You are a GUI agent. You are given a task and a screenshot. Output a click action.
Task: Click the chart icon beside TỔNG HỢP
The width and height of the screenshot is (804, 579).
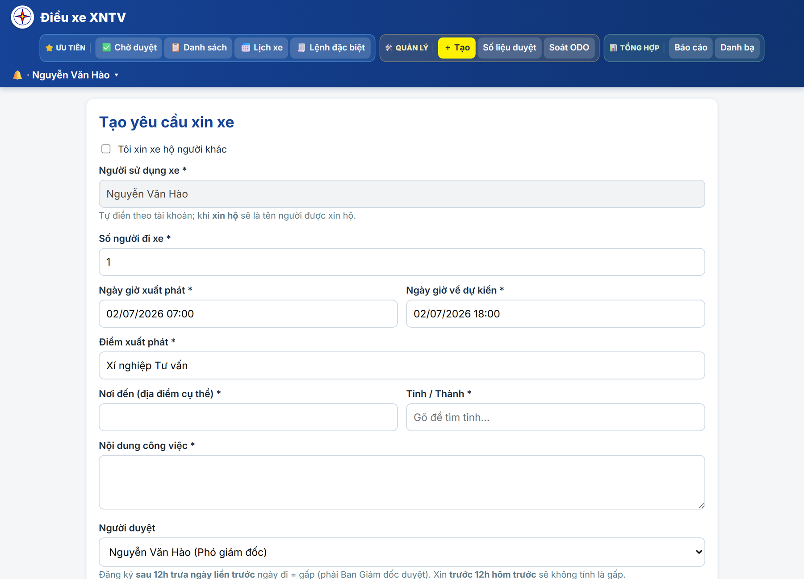pyautogui.click(x=613, y=48)
